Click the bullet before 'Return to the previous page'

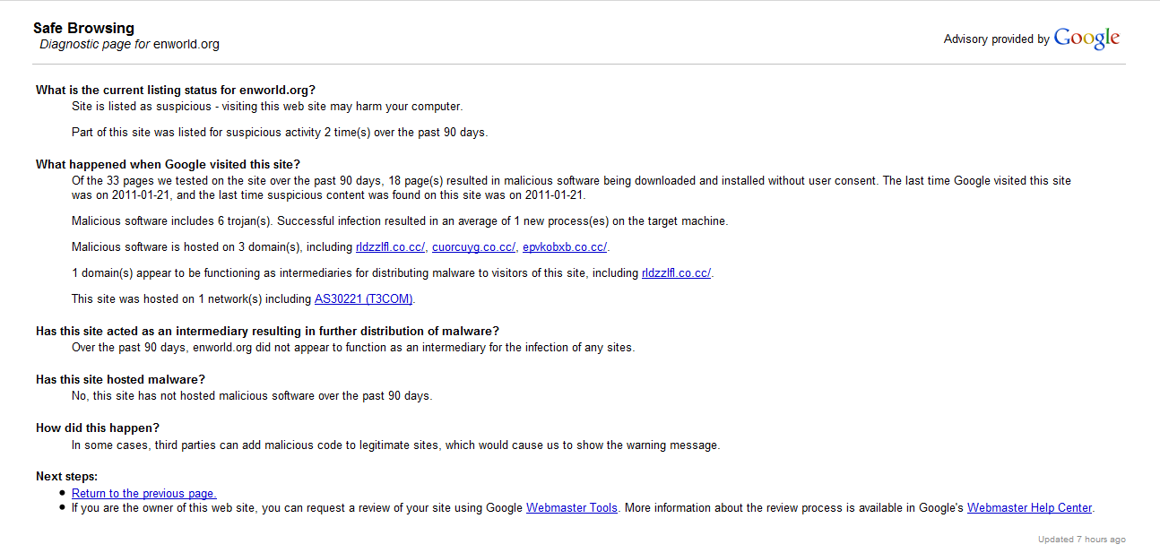(62, 494)
